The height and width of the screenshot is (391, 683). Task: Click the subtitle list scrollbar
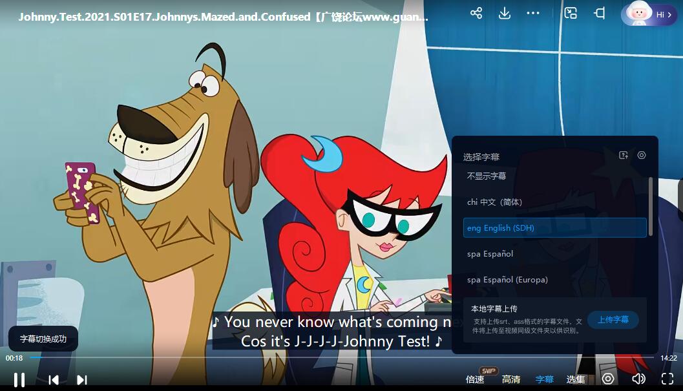[650, 206]
